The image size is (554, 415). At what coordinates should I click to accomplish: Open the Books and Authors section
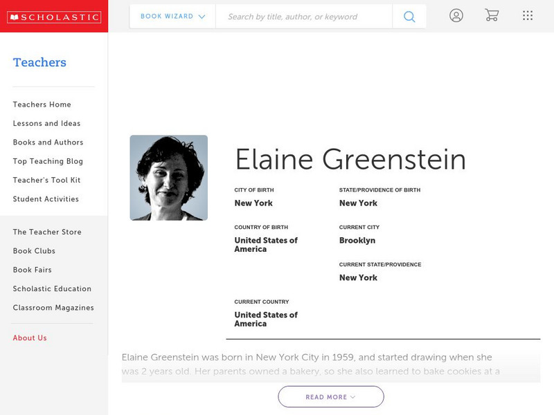47,142
